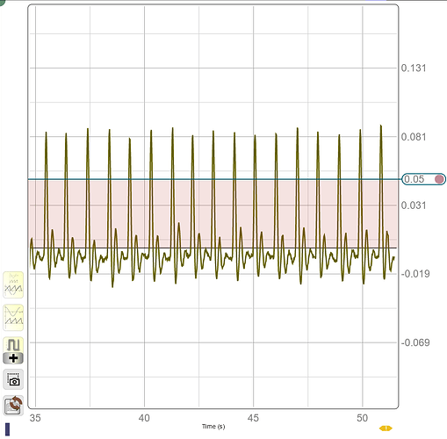Click the 35 tick on time axis

tap(35, 418)
